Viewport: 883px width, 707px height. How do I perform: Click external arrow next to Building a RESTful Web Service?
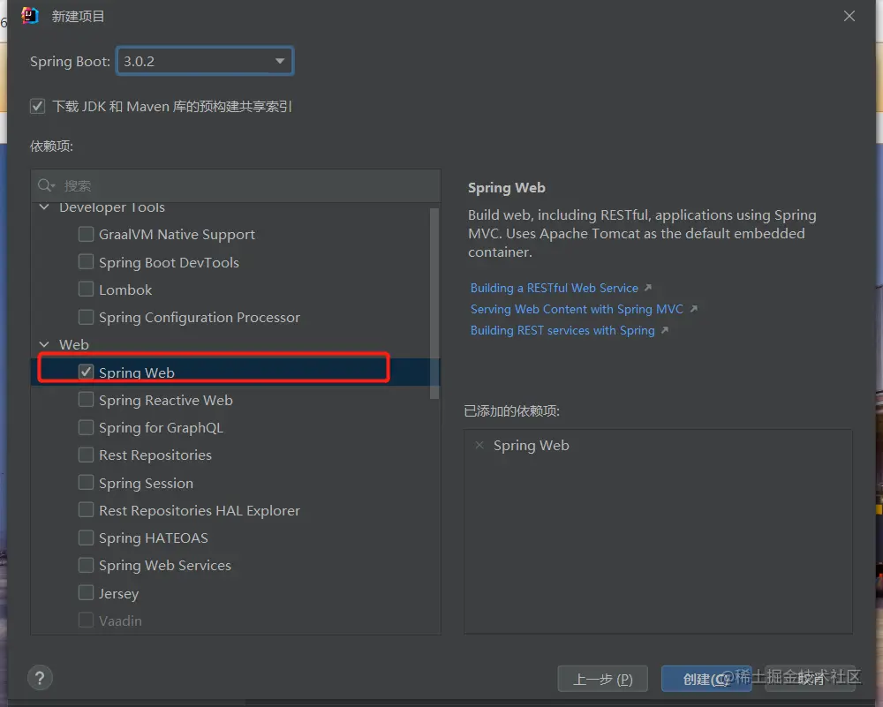[648, 288]
